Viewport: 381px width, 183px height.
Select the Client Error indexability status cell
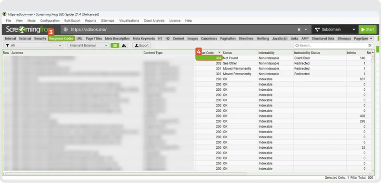320,58
